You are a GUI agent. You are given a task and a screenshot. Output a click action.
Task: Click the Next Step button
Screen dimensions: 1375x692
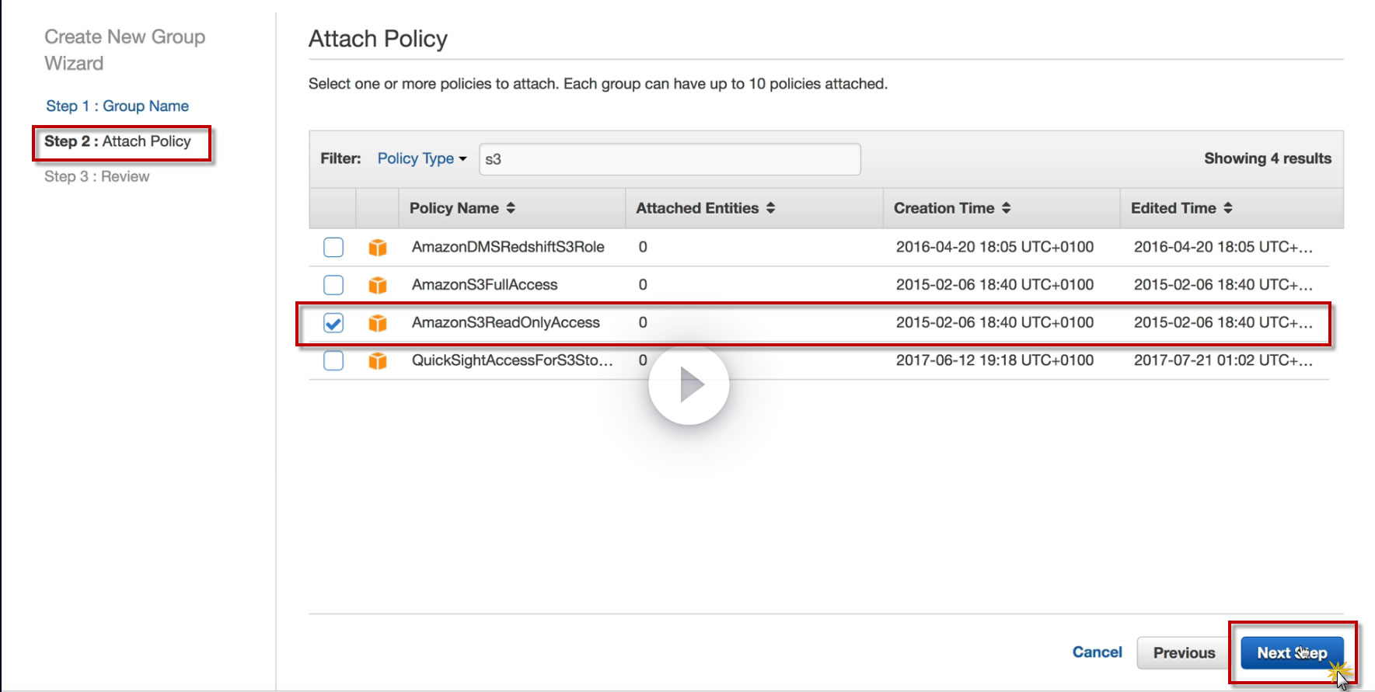1291,653
